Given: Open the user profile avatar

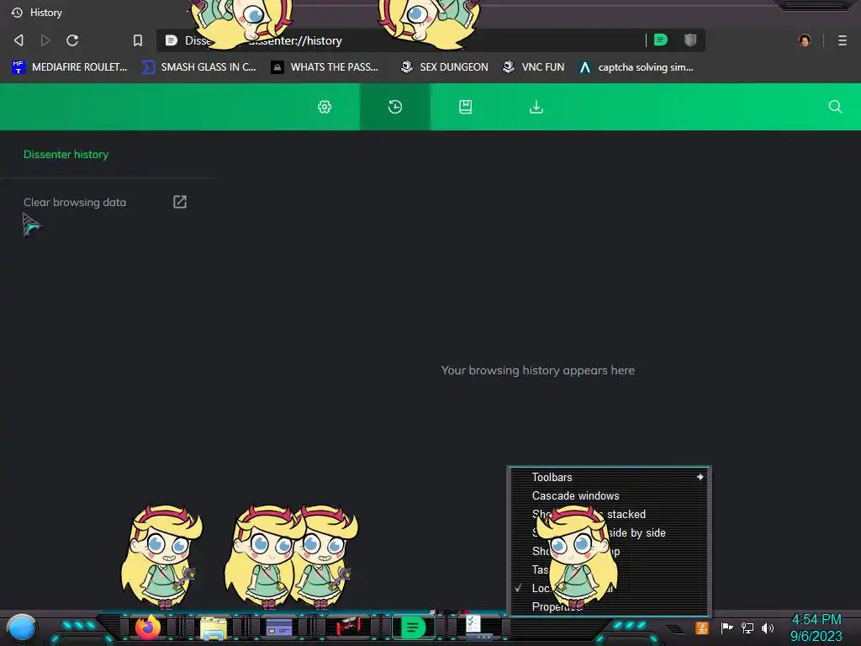Looking at the screenshot, I should [805, 40].
